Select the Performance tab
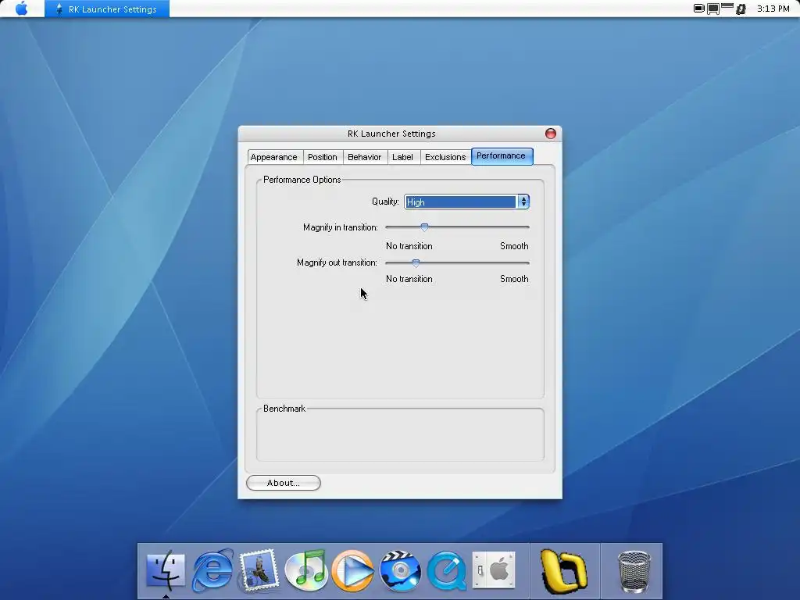The height and width of the screenshot is (600, 800). pyautogui.click(x=502, y=156)
